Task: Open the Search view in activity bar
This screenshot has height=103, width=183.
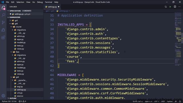Action: coord(3,15)
